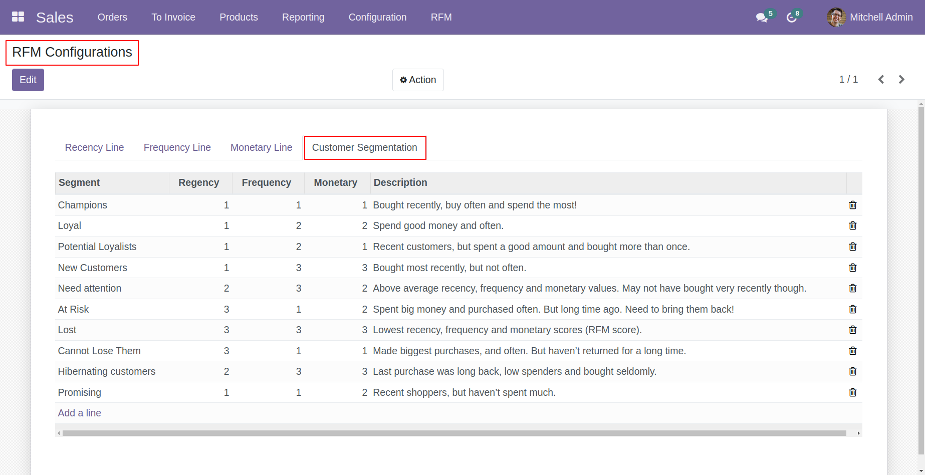The height and width of the screenshot is (475, 925).
Task: Delete the Potential Loyalists row
Action: pyautogui.click(x=853, y=247)
